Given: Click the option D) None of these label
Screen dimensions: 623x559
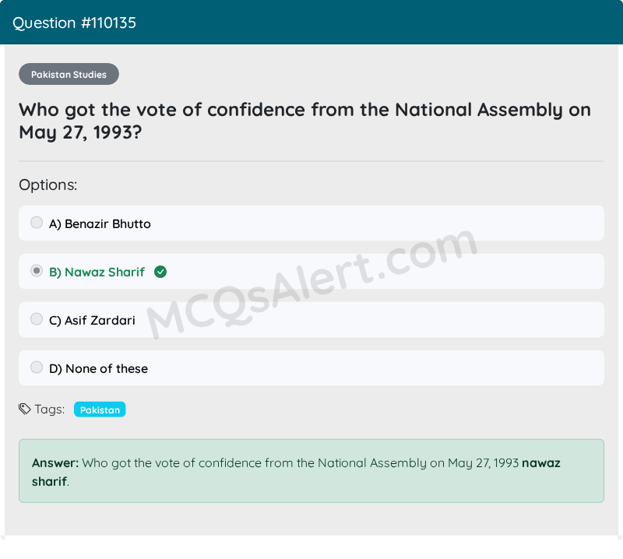Looking at the screenshot, I should [x=99, y=369].
